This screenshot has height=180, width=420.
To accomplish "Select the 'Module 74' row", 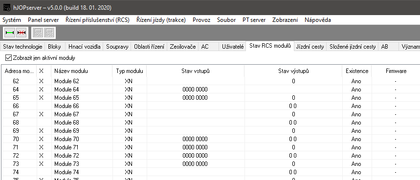I will (x=211, y=172).
